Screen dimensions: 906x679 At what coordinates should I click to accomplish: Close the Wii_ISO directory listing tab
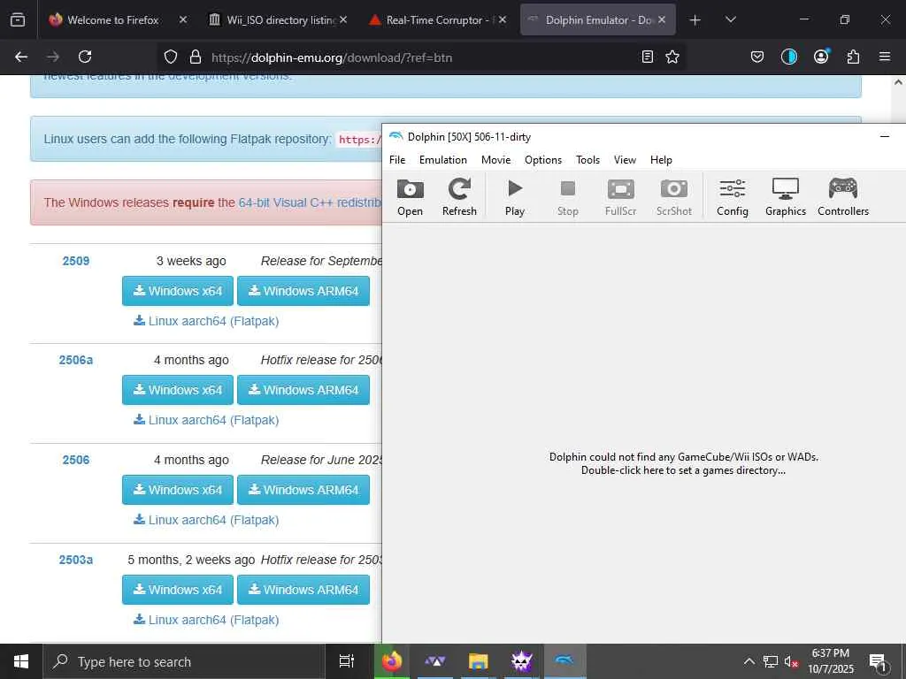click(343, 19)
